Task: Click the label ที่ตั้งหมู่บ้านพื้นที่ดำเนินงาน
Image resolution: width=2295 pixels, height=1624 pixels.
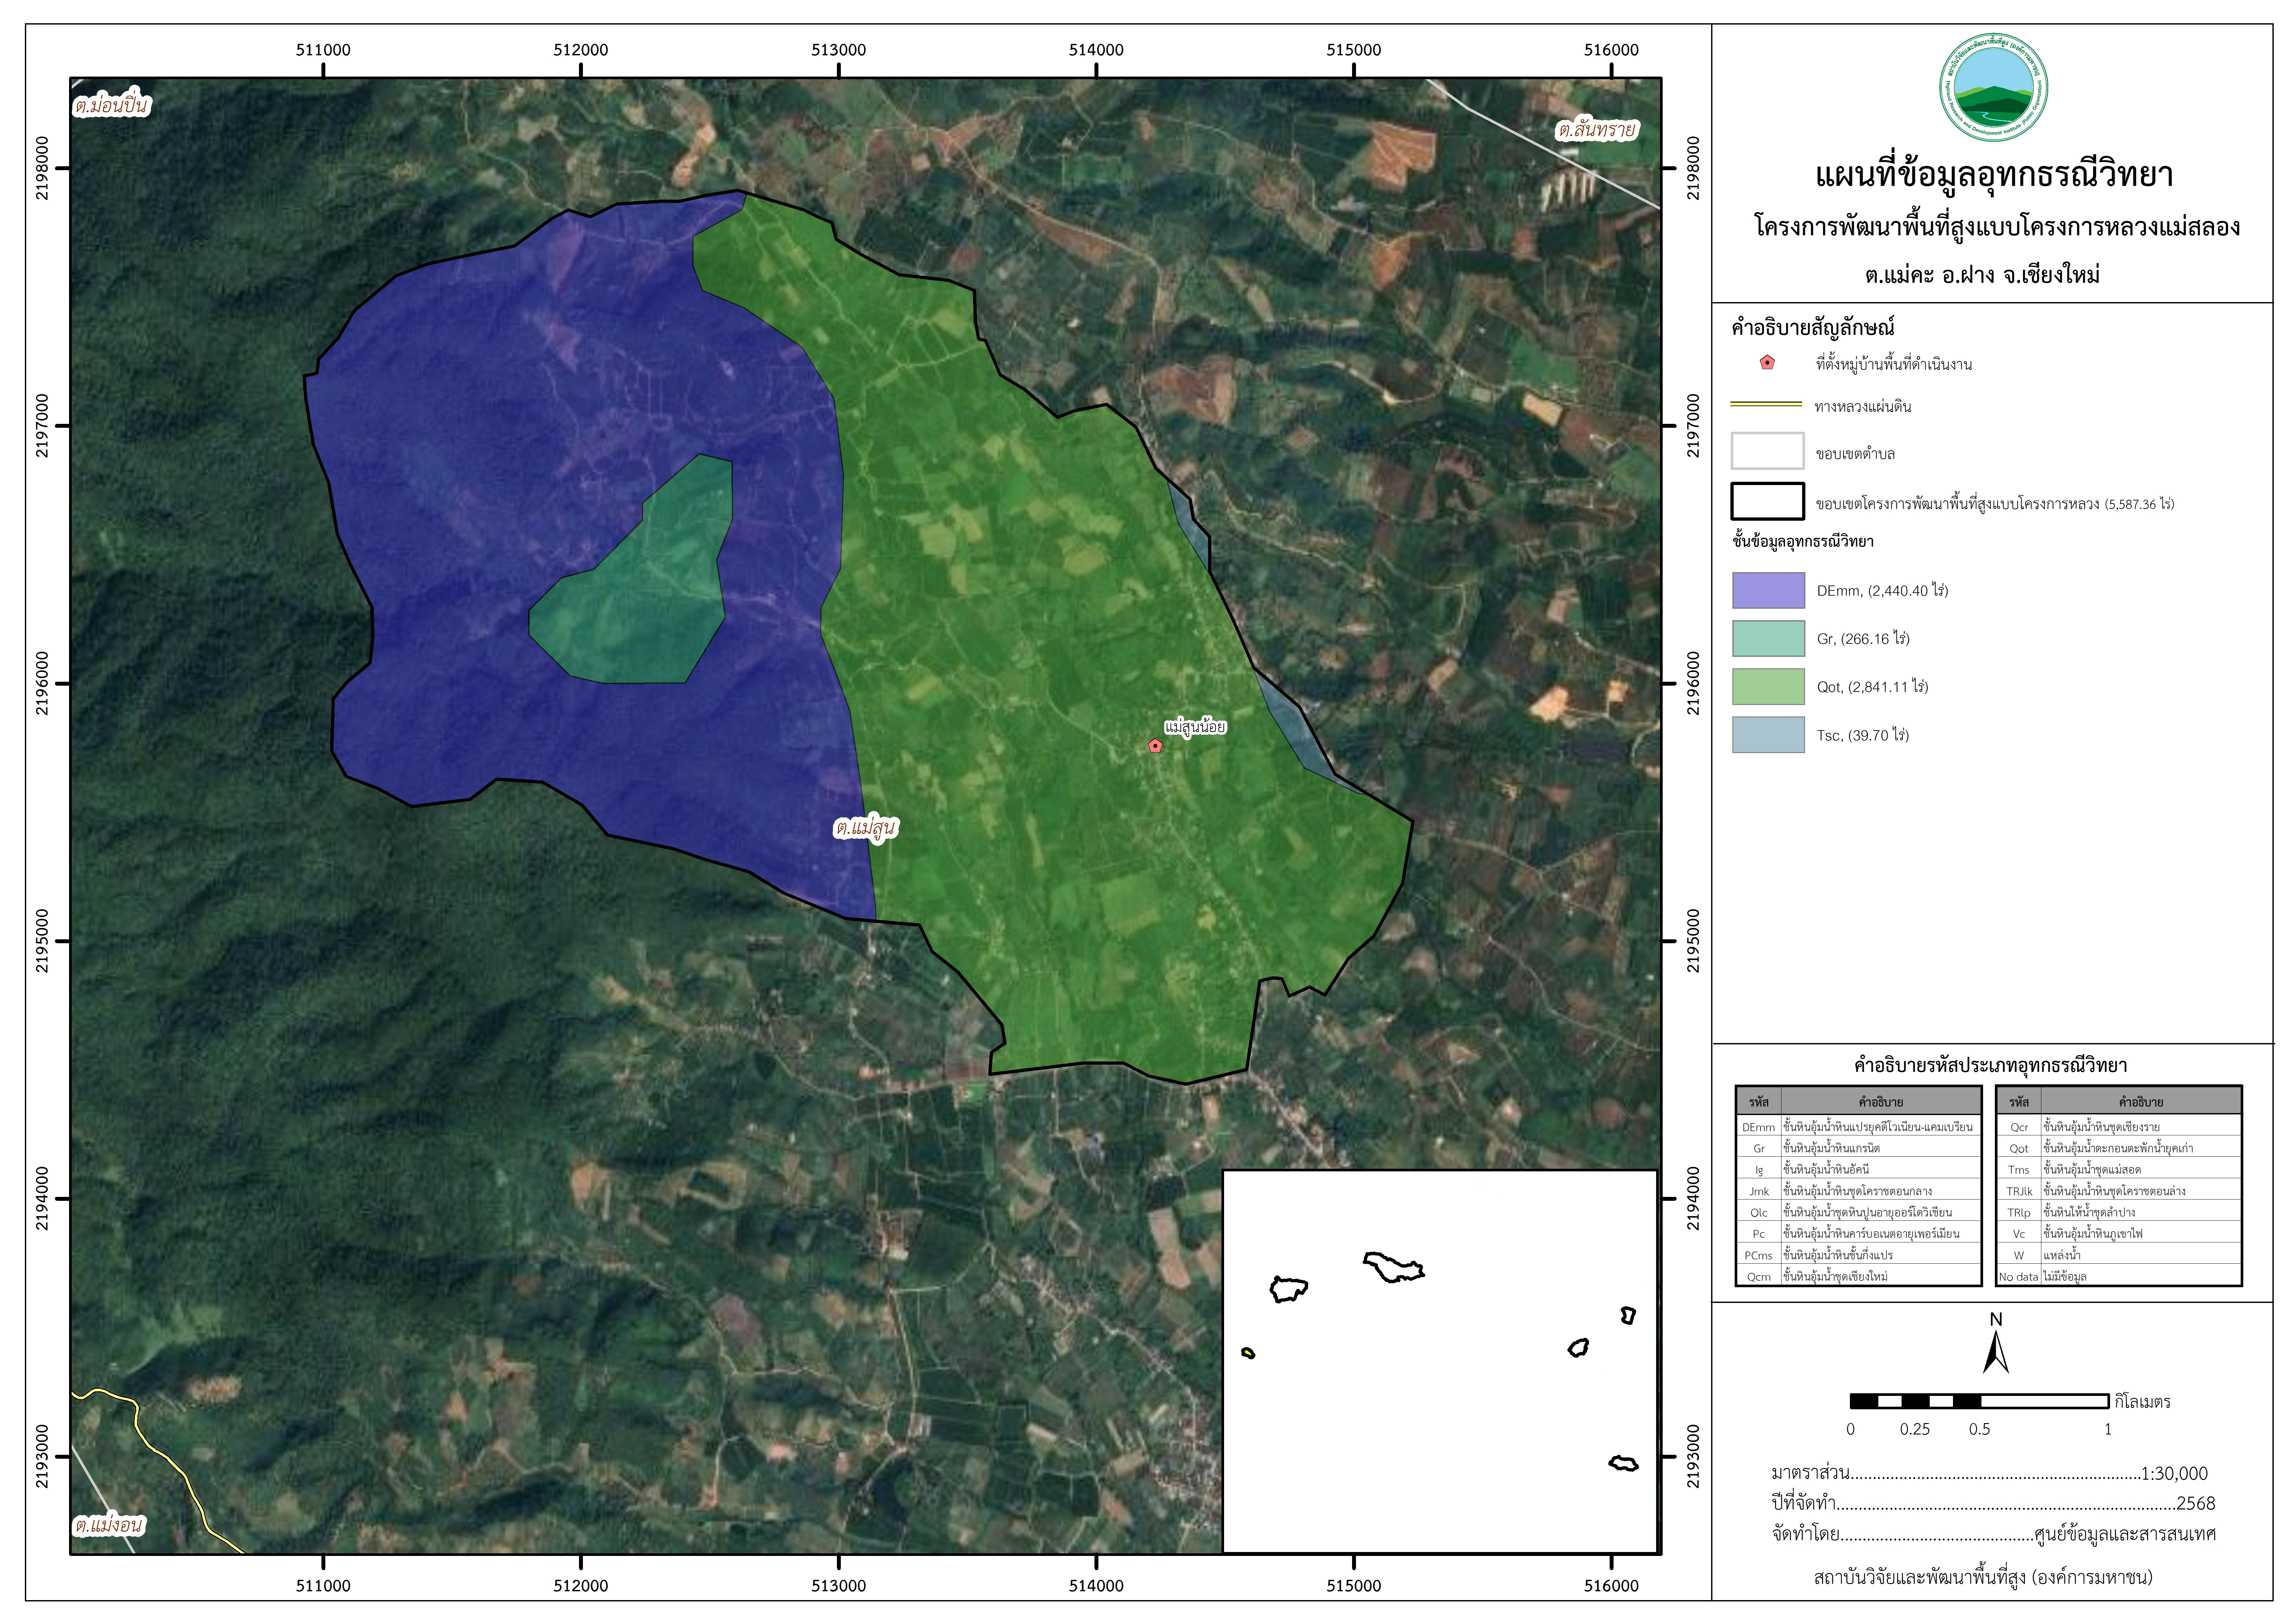Action: pos(1894,364)
